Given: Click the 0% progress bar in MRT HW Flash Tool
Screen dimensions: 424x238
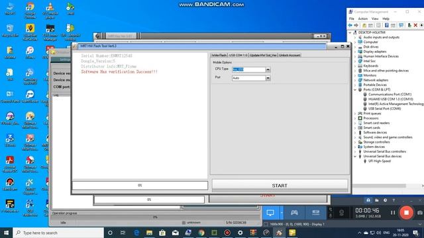Looking at the screenshot, I should pyautogui.click(x=140, y=185).
